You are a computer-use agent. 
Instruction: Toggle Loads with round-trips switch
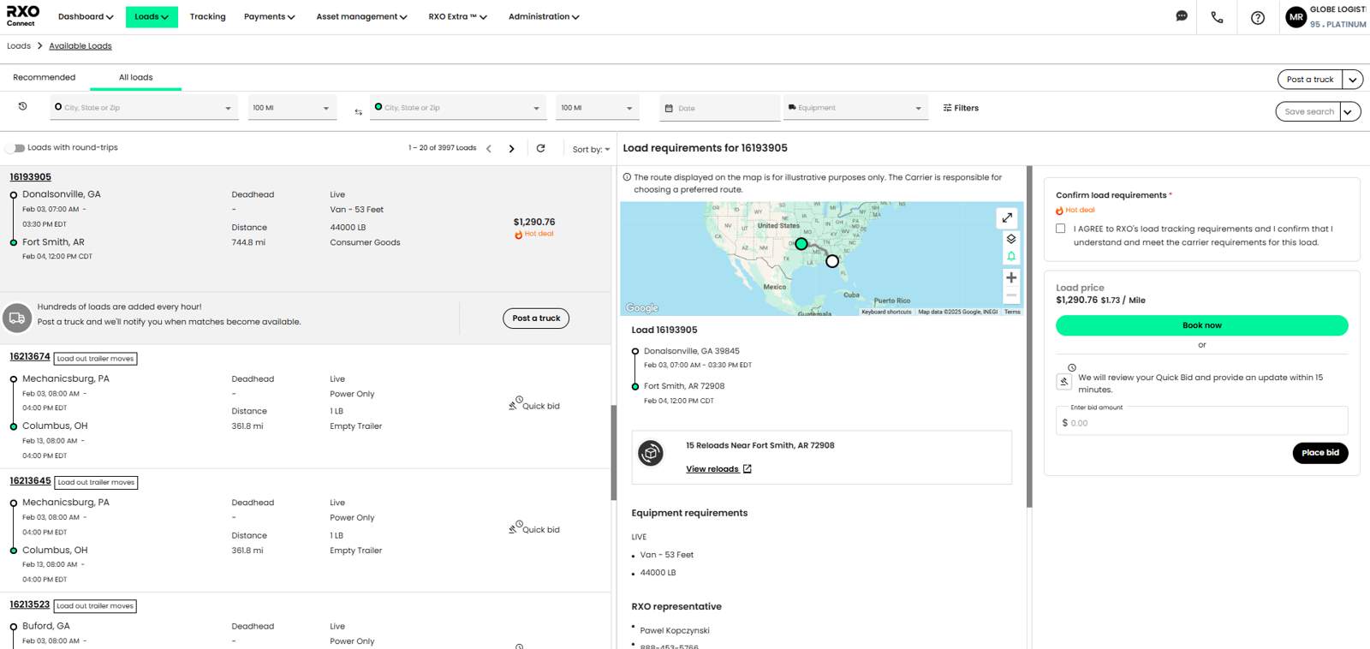pyautogui.click(x=15, y=148)
